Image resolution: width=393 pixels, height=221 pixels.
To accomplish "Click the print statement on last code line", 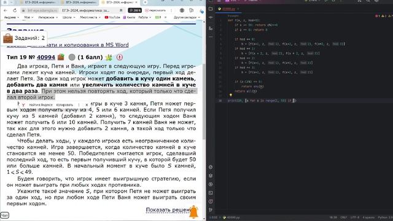I will (x=262, y=101).
